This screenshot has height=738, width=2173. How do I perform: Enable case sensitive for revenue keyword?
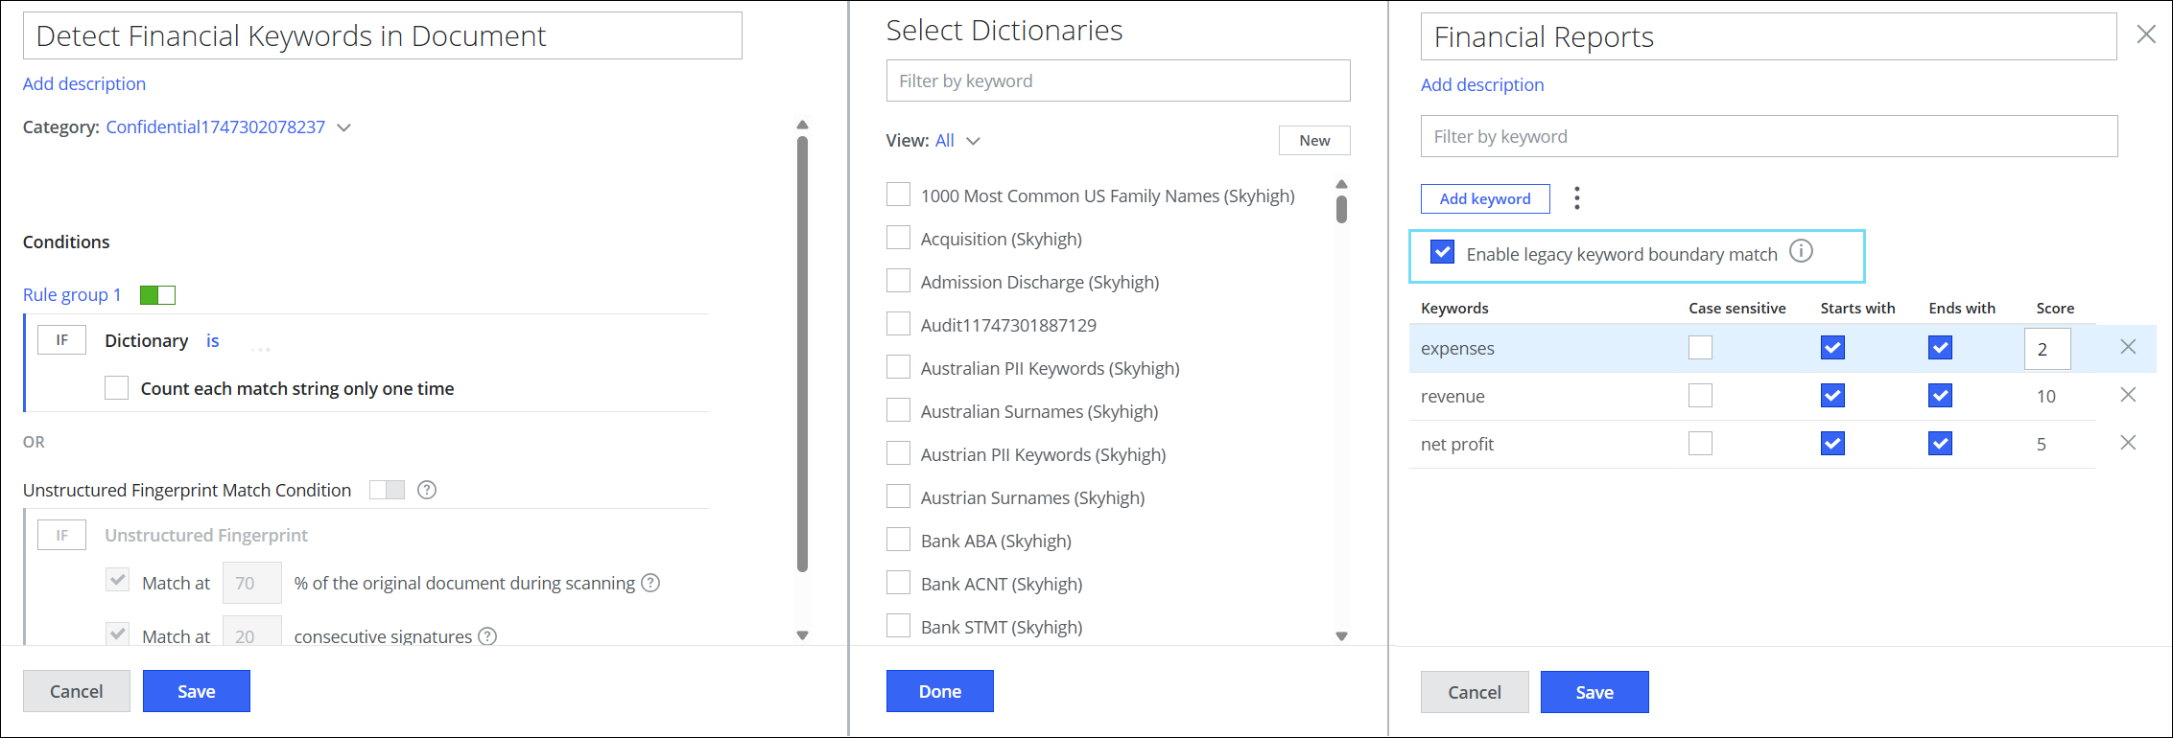[x=1700, y=395]
